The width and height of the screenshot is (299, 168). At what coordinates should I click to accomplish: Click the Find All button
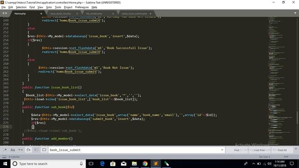coord(282,150)
